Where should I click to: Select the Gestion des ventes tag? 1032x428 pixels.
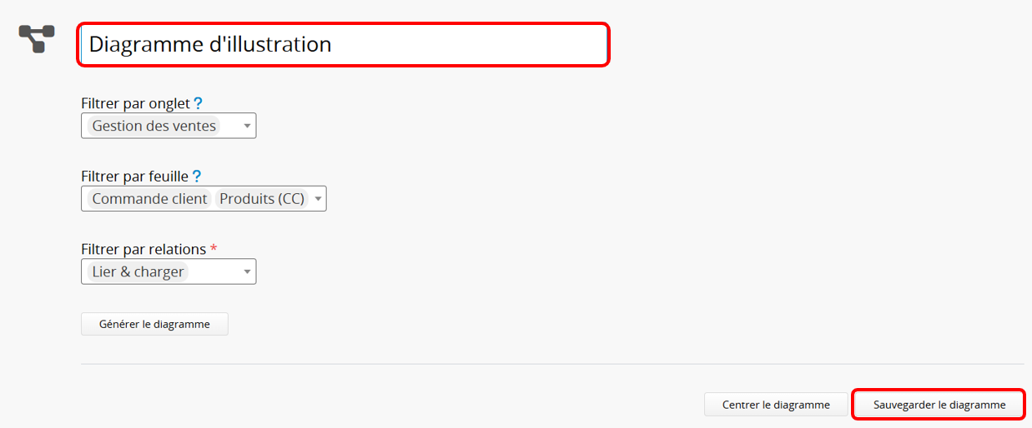154,127
